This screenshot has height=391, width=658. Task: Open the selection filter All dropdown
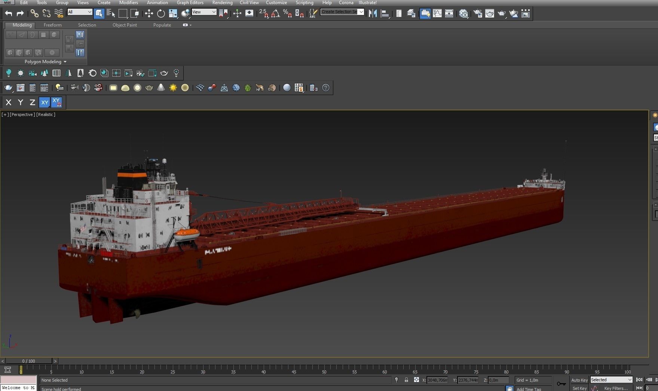point(80,12)
